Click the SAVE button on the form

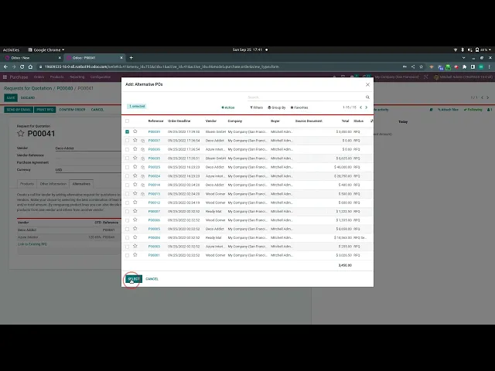coord(11,98)
